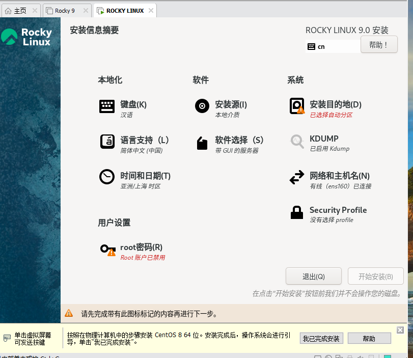Image resolution: width=413 pixels, height=358 pixels.
Task: Open the keyboard layout settings icon
Action: tap(106, 106)
